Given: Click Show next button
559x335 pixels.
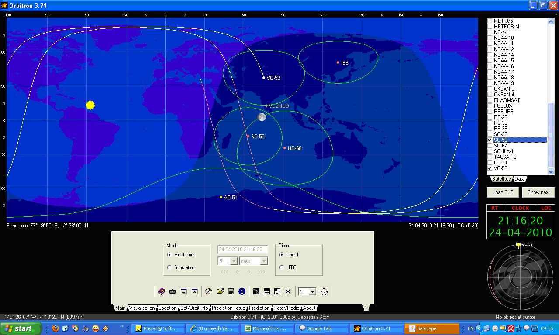Looking at the screenshot, I should click(538, 192).
